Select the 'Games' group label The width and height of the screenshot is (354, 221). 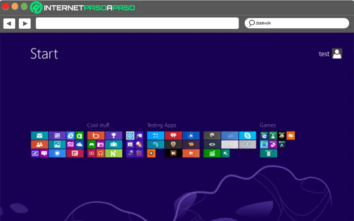click(268, 125)
